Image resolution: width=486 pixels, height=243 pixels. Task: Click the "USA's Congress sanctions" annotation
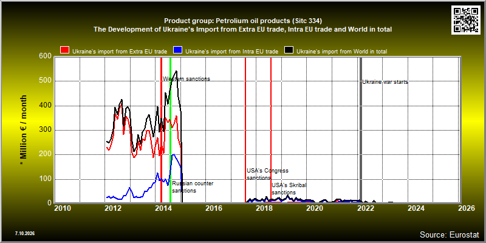(x=267, y=174)
